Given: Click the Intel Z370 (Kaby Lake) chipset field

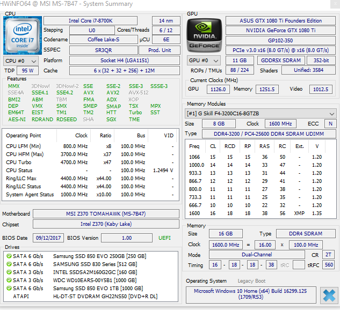Looking at the screenshot, I should 106,224.
